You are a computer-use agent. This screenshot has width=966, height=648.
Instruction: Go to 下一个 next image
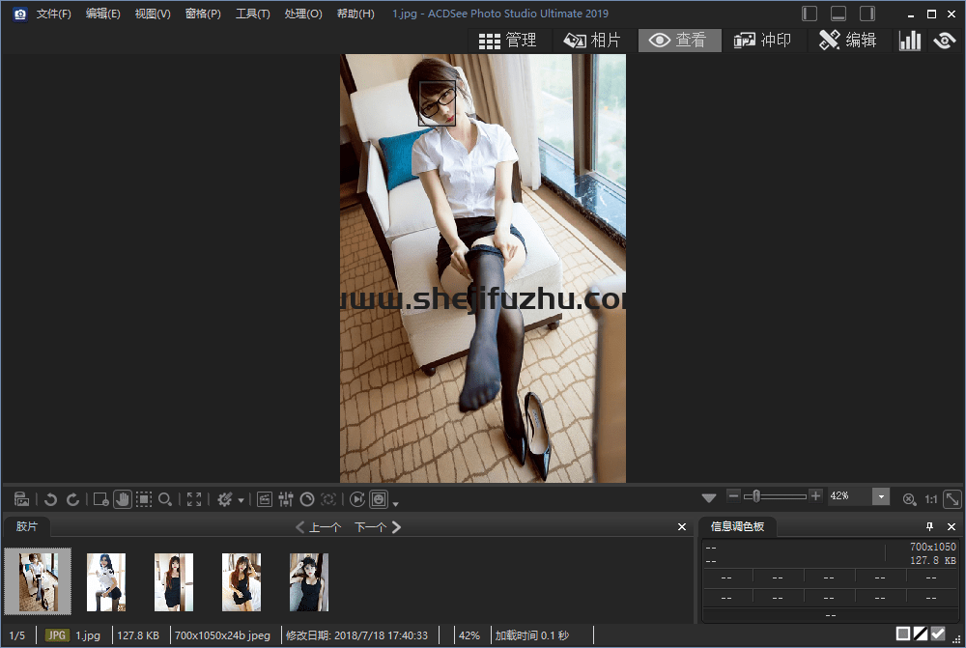[378, 527]
